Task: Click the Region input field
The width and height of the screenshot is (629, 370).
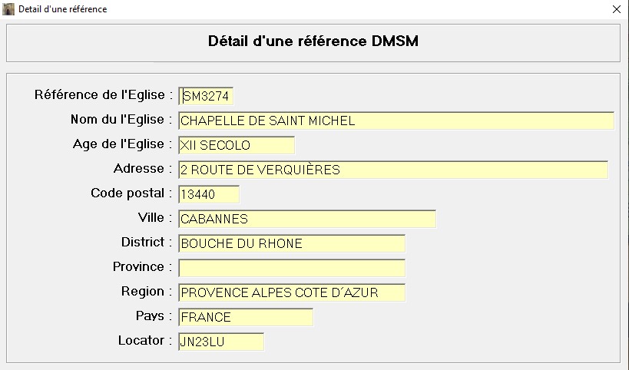Action: [292, 292]
